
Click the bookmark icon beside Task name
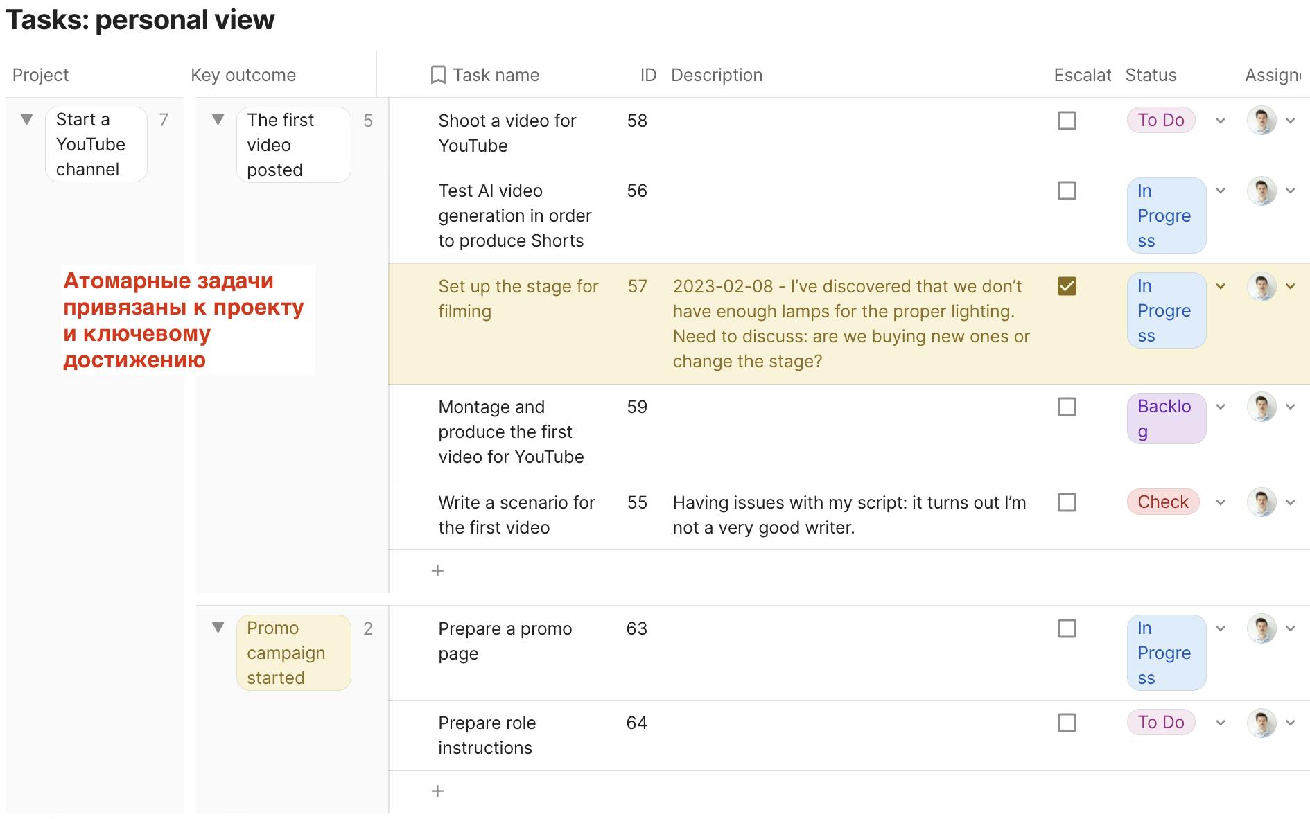(x=438, y=75)
